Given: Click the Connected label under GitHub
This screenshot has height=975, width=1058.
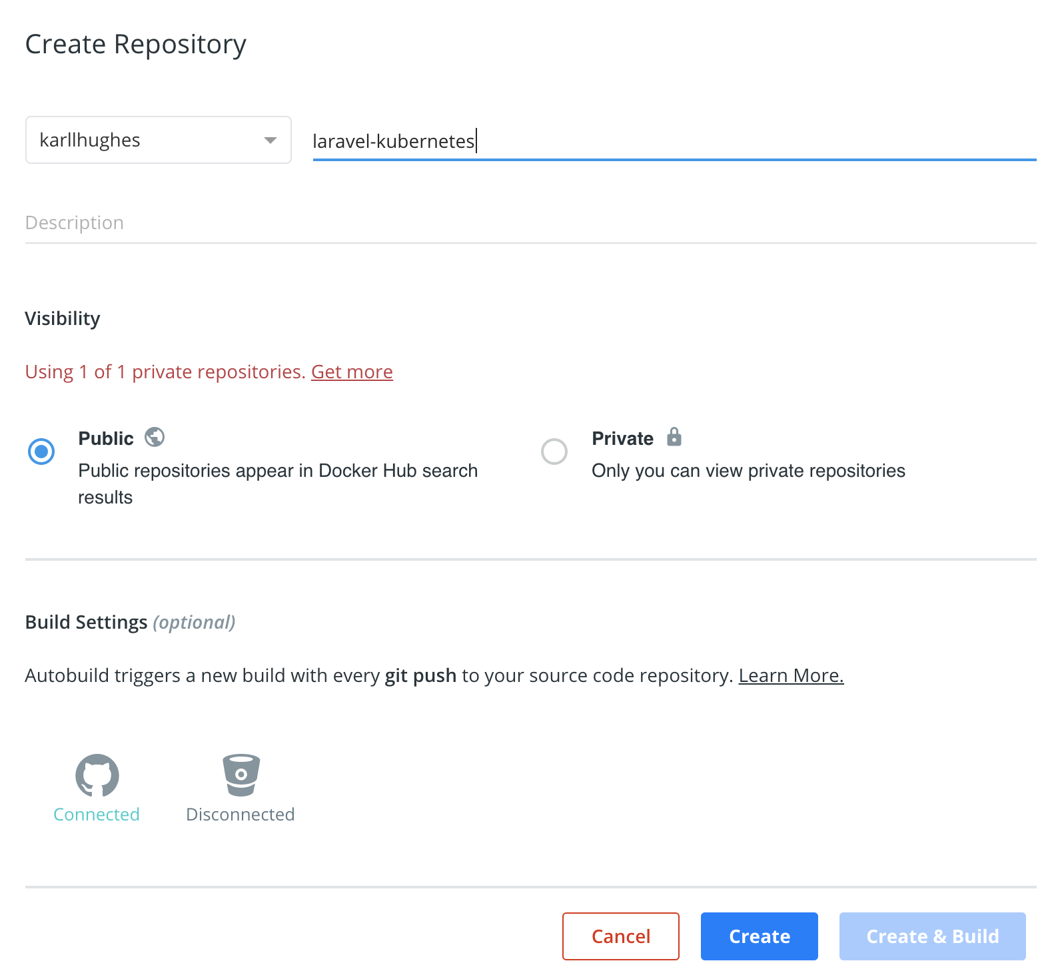Looking at the screenshot, I should (97, 814).
